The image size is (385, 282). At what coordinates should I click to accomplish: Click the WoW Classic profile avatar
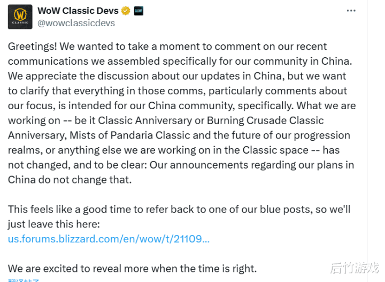click(20, 17)
